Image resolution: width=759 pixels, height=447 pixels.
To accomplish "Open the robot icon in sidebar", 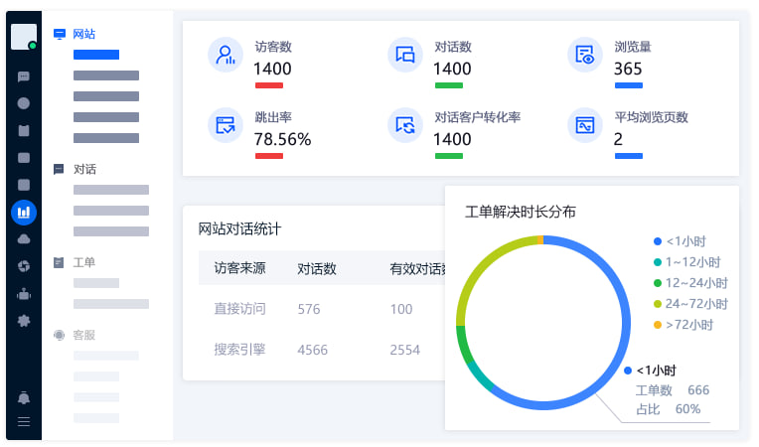I will (24, 294).
